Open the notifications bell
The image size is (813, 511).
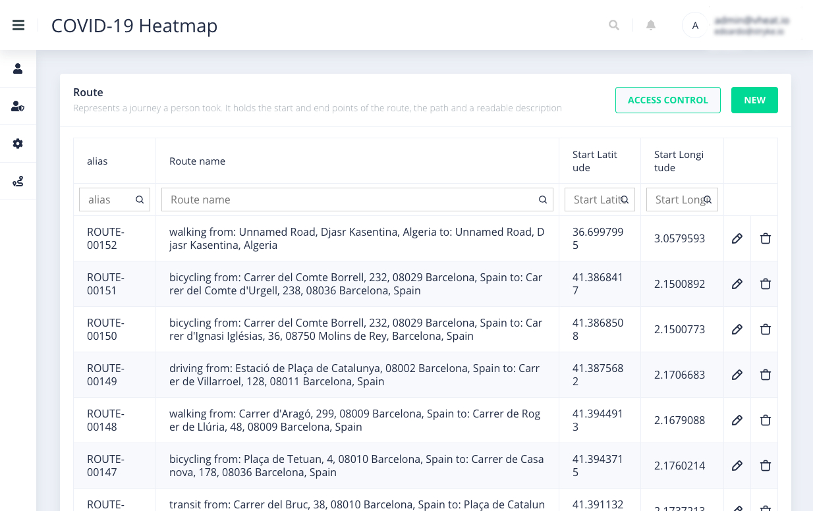tap(651, 25)
